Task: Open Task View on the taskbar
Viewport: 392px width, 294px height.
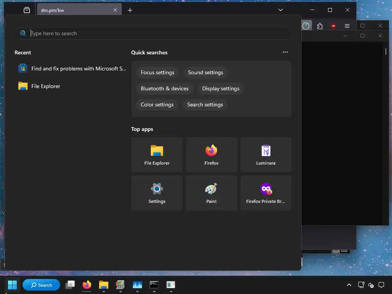Action: point(70,285)
